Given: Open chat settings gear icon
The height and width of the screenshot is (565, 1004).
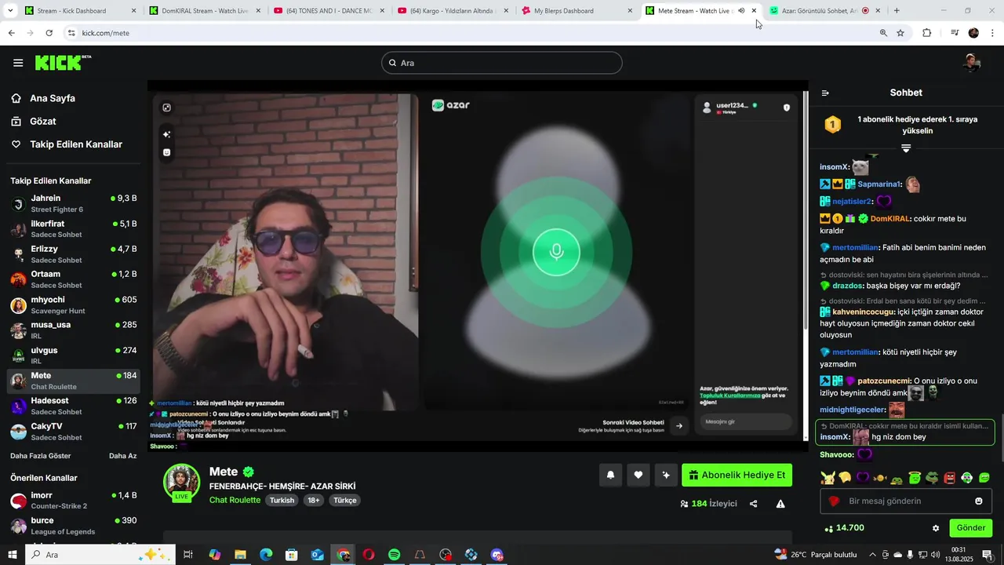Looking at the screenshot, I should point(936,528).
